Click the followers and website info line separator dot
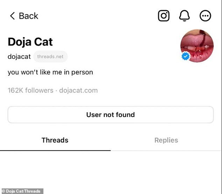222x194 pixels. click(x=56, y=91)
